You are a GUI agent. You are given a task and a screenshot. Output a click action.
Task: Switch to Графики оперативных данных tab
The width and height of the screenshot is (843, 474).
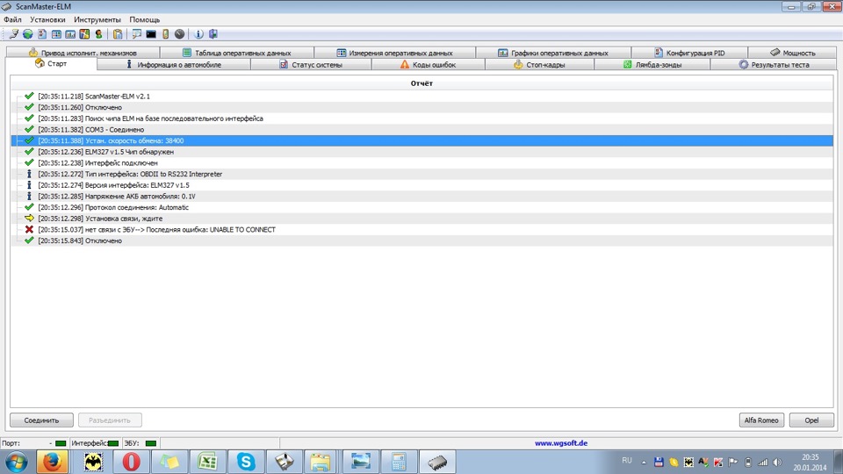point(553,53)
